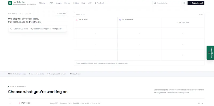214x106 pixels.
Task: Click the magnifier icon in header search
Action: click(x=155, y=3)
